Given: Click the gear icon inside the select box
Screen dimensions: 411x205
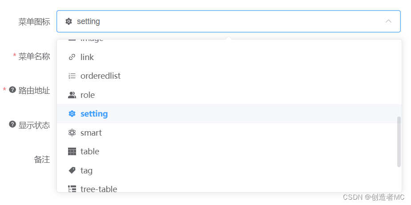Looking at the screenshot, I should coord(68,21).
